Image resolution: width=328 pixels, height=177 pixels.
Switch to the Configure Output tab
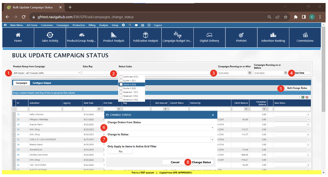[42, 83]
